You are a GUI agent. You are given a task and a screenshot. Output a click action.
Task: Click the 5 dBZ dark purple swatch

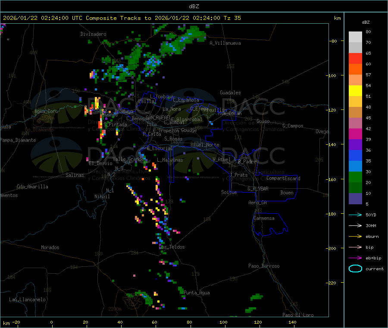[355, 199]
